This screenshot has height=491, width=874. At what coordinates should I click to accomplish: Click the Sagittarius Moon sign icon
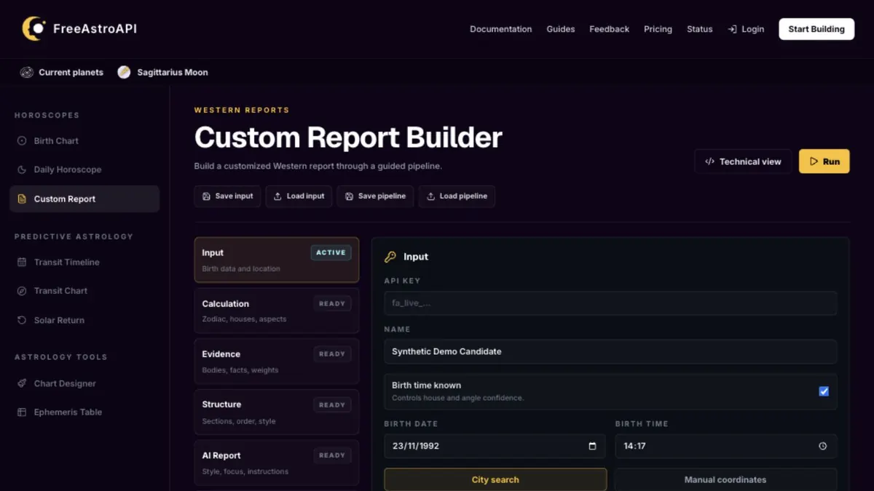click(x=124, y=72)
